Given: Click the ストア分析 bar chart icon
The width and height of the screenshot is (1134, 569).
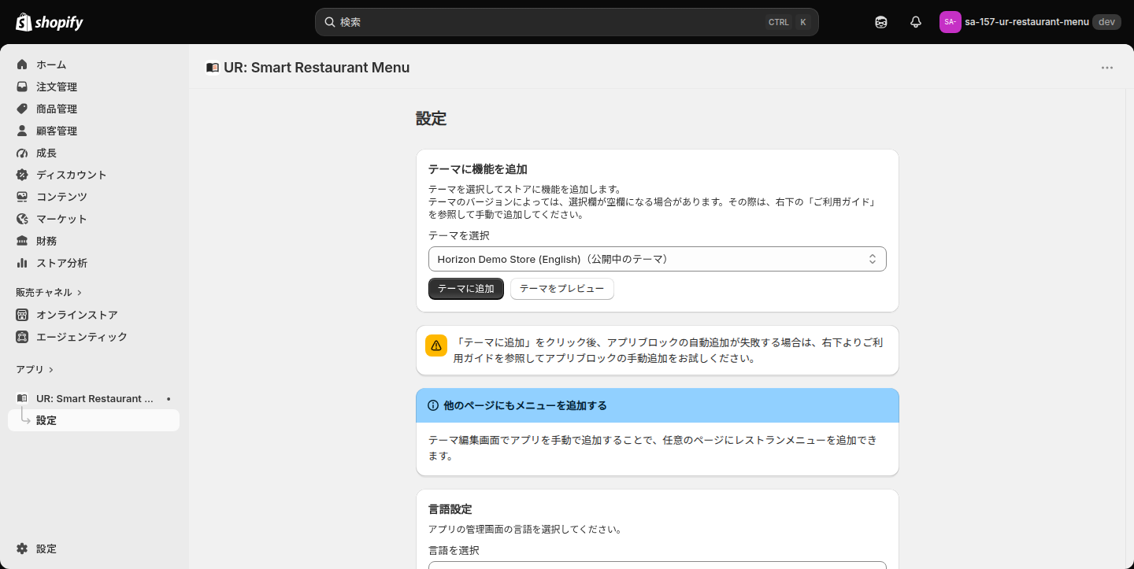Looking at the screenshot, I should 22,263.
